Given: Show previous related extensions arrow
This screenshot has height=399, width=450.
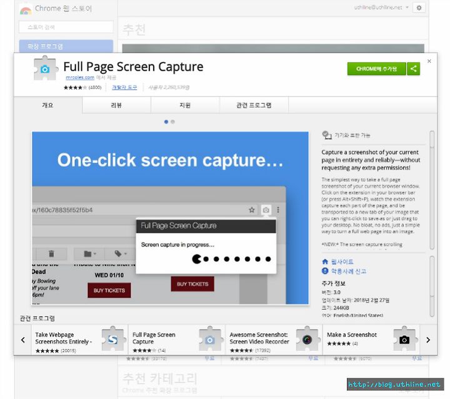Looking at the screenshot, I should 23,340.
